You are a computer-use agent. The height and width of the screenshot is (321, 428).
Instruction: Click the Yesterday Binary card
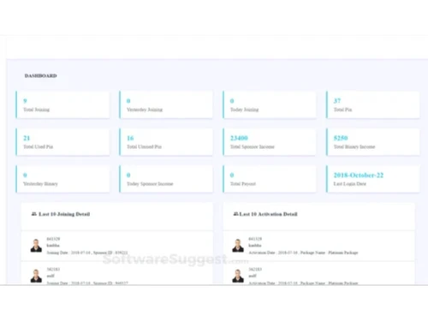tap(62, 179)
